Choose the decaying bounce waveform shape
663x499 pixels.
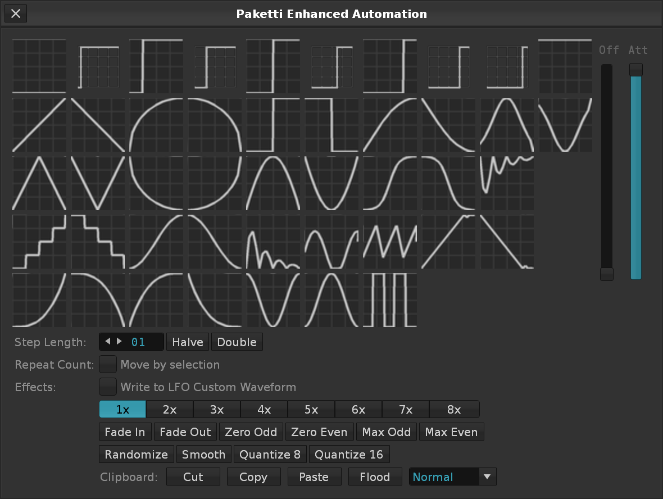click(x=273, y=242)
